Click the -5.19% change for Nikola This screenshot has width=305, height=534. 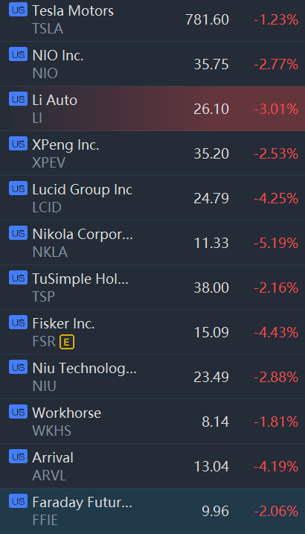click(x=276, y=243)
